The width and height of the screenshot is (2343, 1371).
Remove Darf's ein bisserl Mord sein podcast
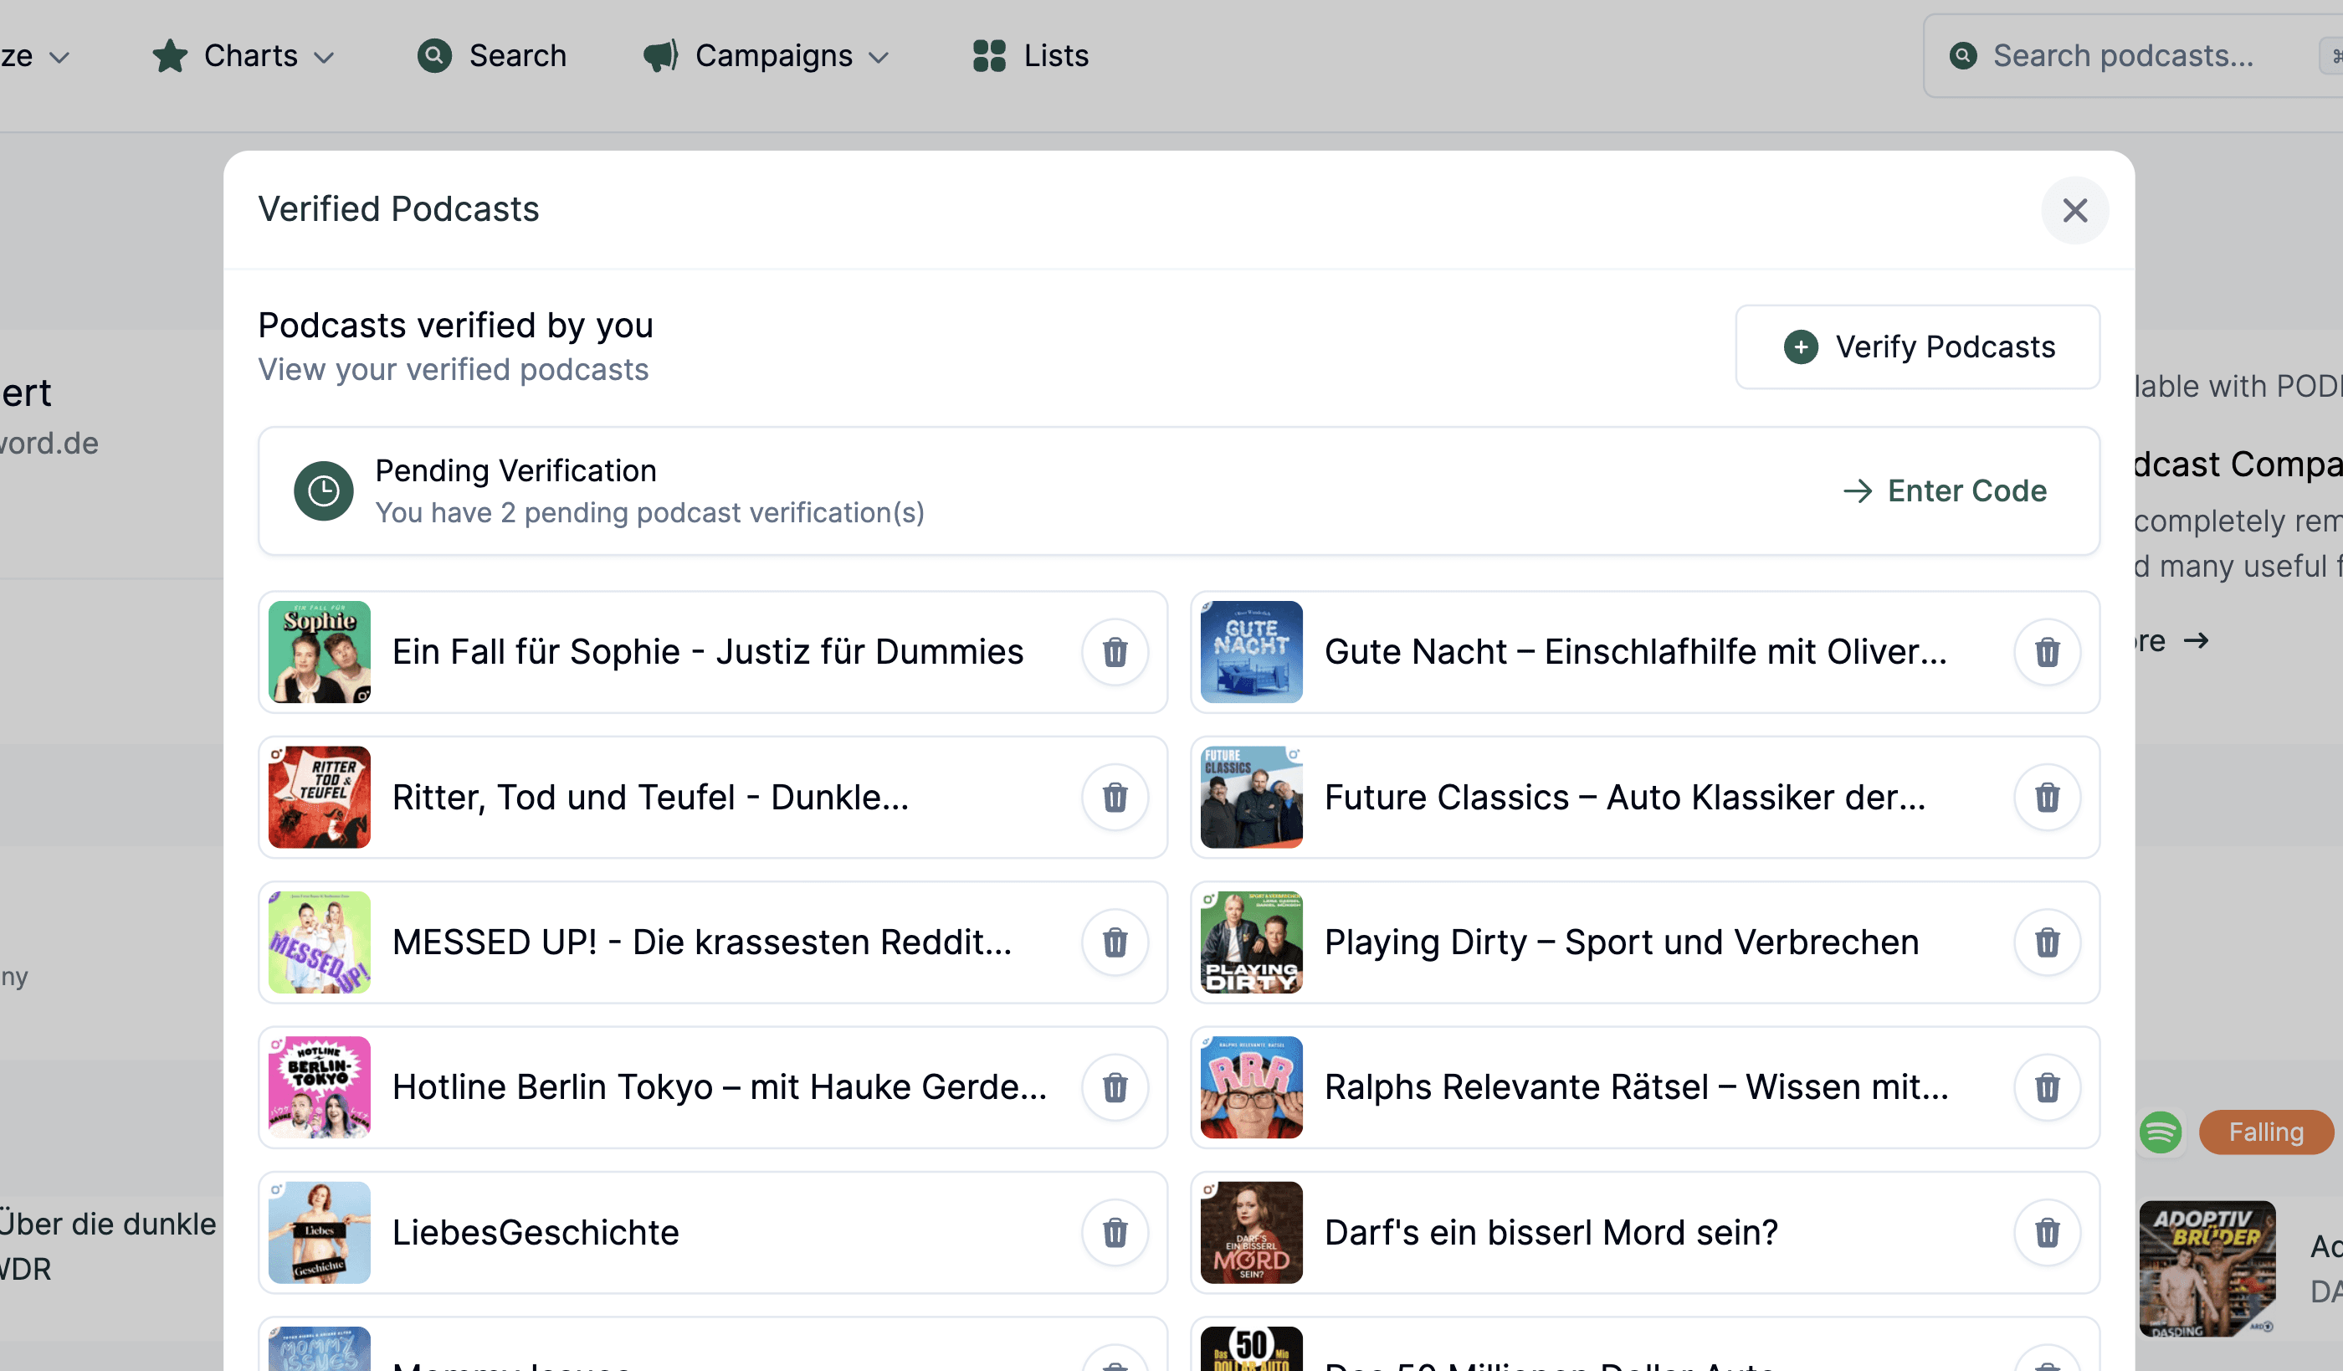click(x=2047, y=1232)
